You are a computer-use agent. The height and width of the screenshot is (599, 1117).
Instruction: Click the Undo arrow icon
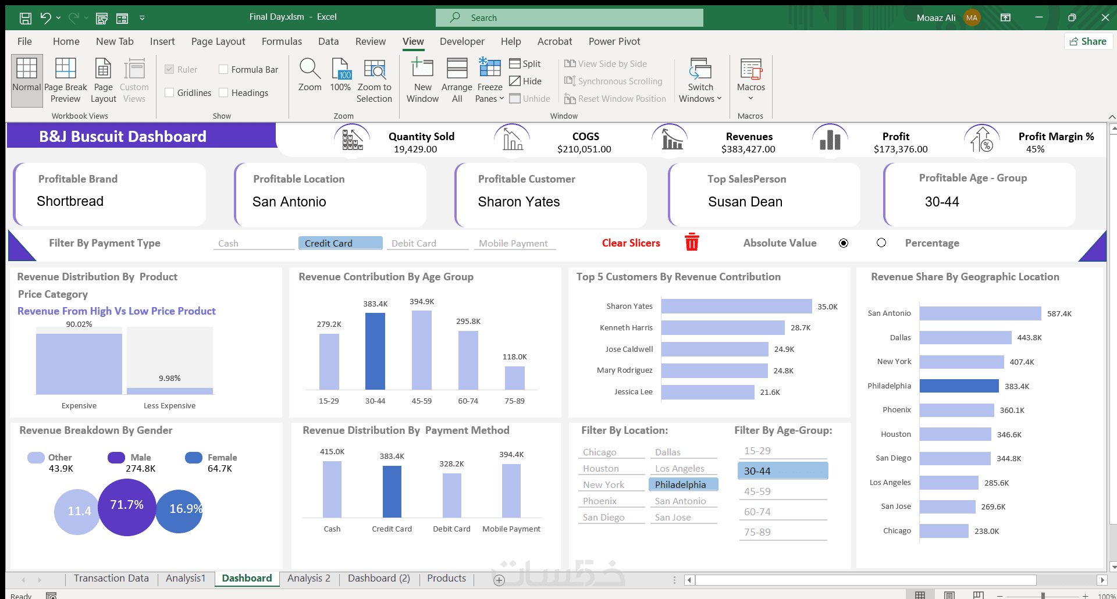45,18
